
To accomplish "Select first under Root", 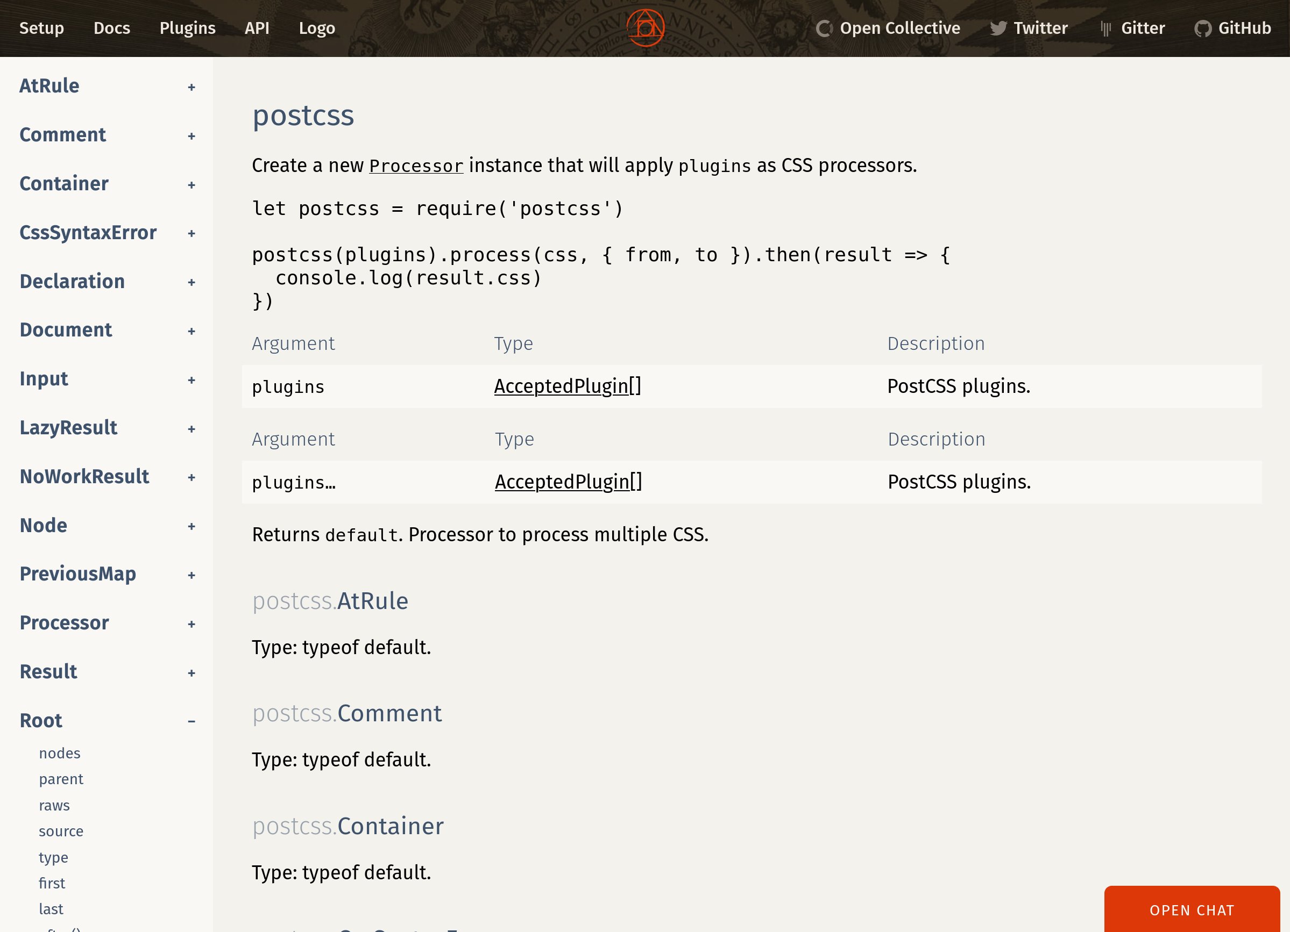I will (52, 883).
